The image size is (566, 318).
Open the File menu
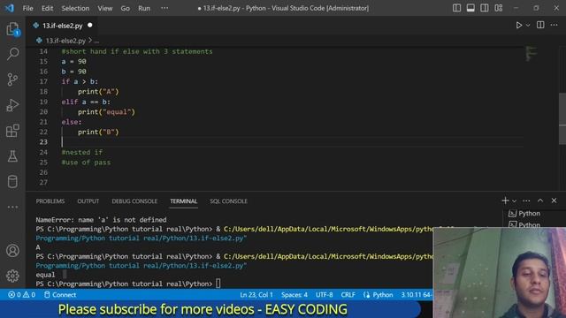click(27, 8)
